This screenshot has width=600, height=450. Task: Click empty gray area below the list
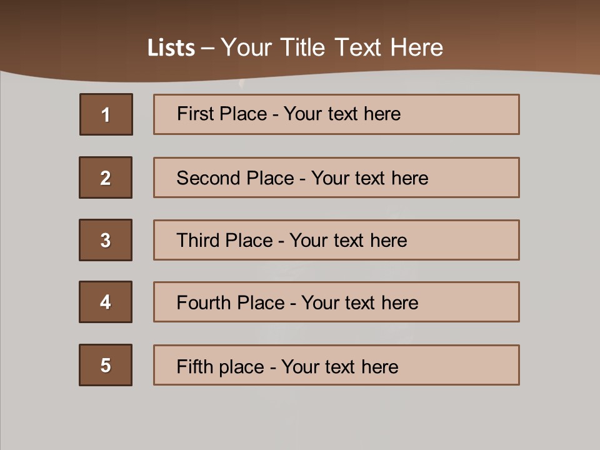point(300,419)
